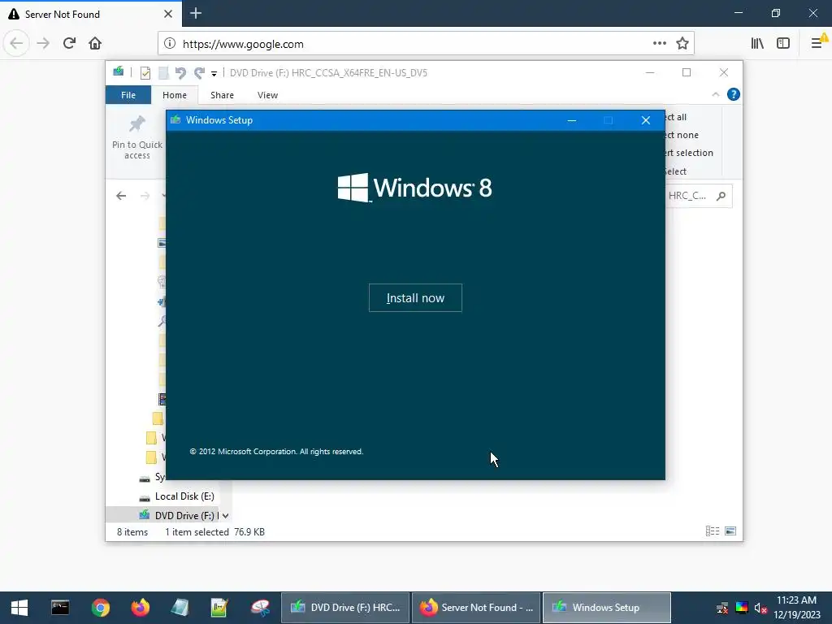Go back in File Explorer navigation

(121, 196)
